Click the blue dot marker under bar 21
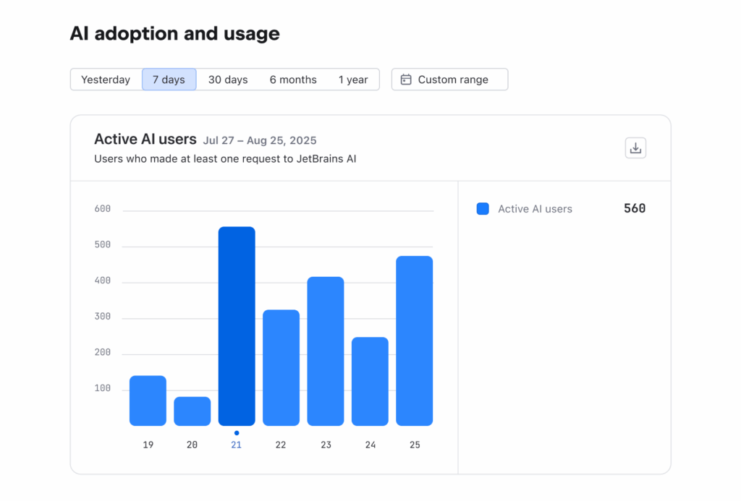Viewport: 741px width, 501px height. coord(237,433)
